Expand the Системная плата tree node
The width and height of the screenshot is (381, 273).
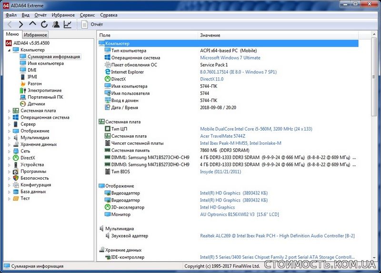[x=9, y=111]
